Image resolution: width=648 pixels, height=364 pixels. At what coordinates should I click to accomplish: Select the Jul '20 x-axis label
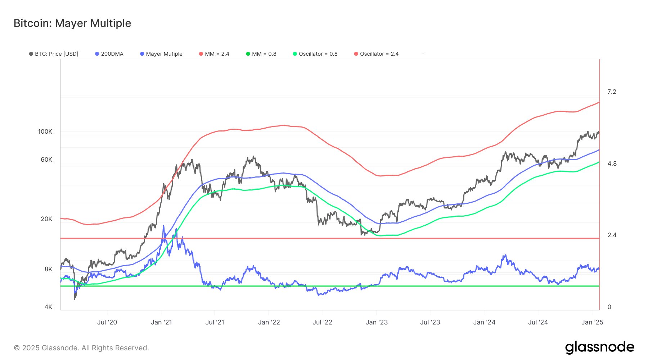[x=107, y=322]
